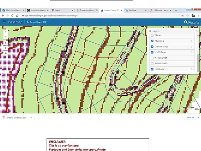
Task: Click the Layers panel vertical scrollbar
Action: click(x=198, y=63)
